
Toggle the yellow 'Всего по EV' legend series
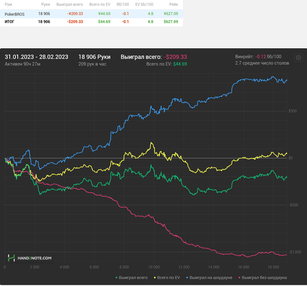click(167, 278)
